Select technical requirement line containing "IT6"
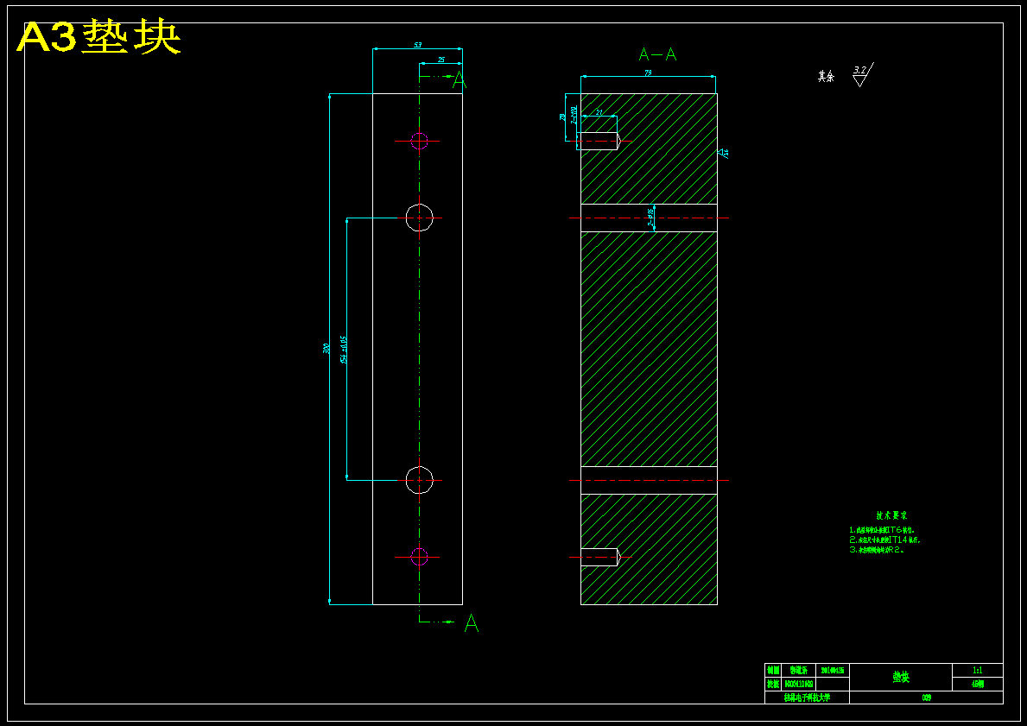The width and height of the screenshot is (1027, 726). point(882,529)
